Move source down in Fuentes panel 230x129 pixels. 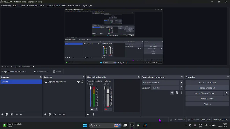click(x=64, y=114)
